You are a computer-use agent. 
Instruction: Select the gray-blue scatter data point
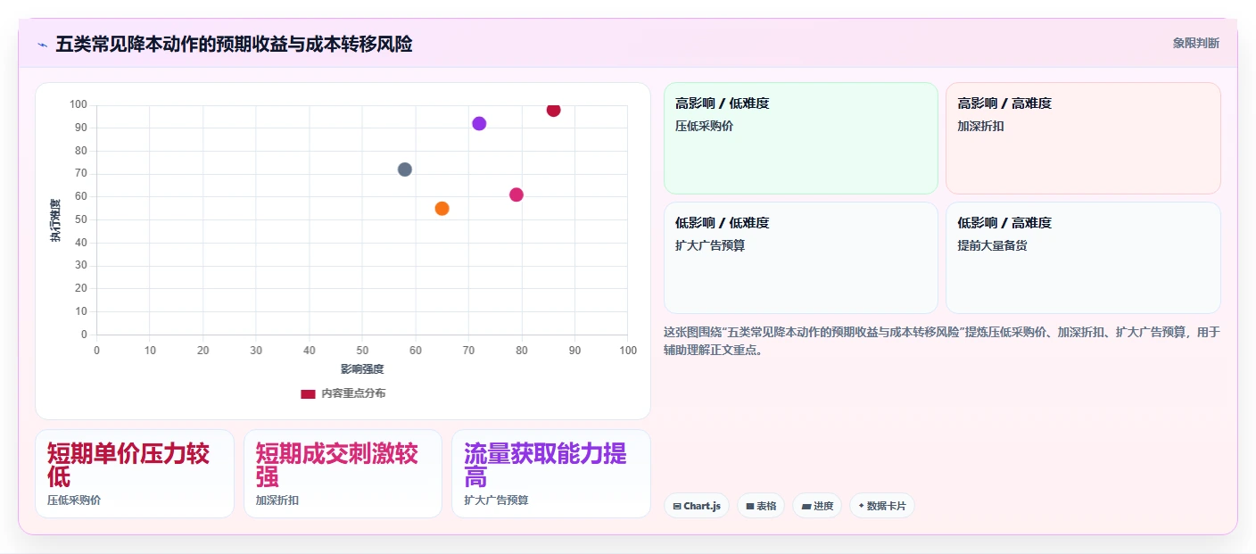(405, 170)
